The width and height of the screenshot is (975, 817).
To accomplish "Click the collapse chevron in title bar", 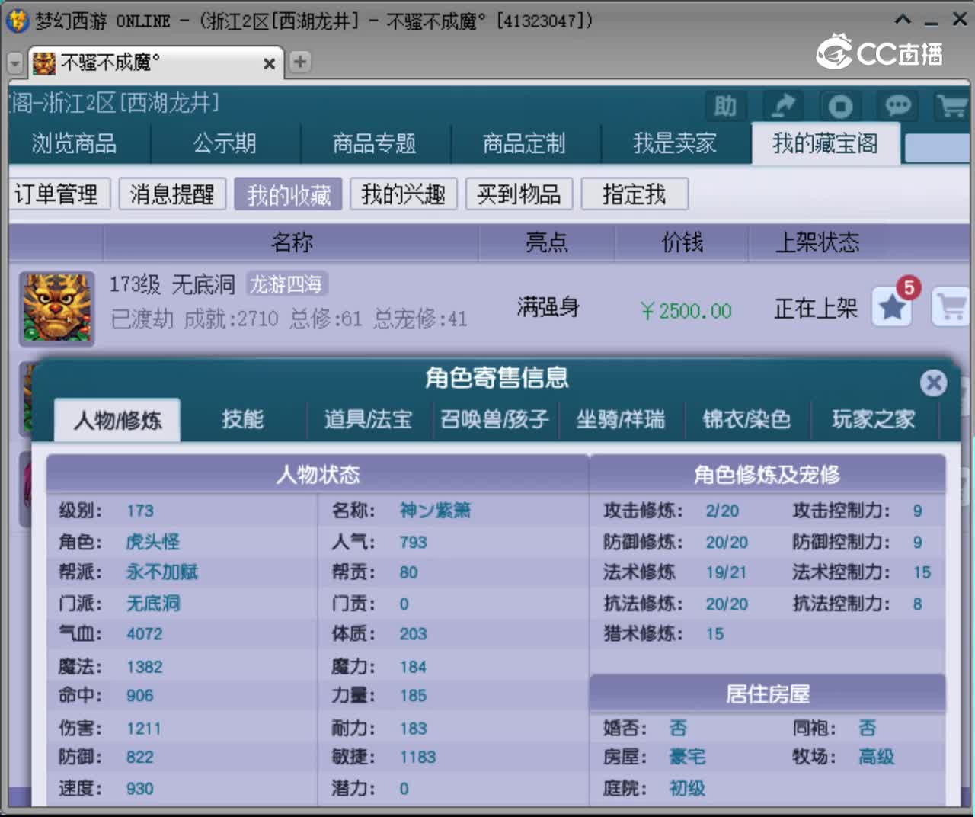I will 903,20.
